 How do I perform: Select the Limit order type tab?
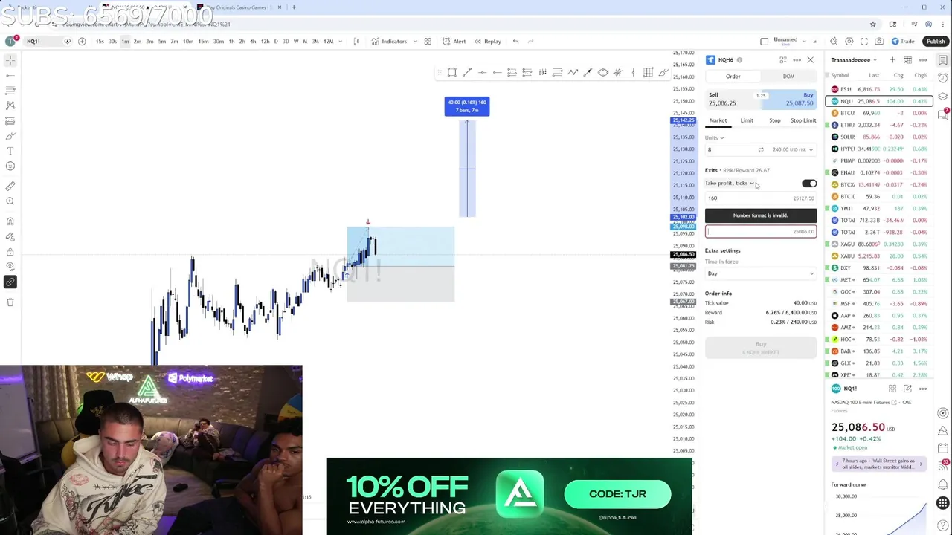pyautogui.click(x=747, y=120)
